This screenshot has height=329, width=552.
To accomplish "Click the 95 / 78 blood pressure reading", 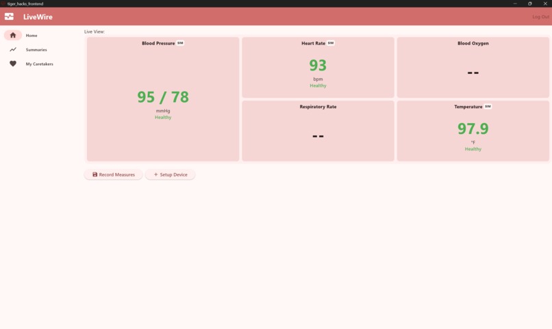I will pyautogui.click(x=163, y=97).
